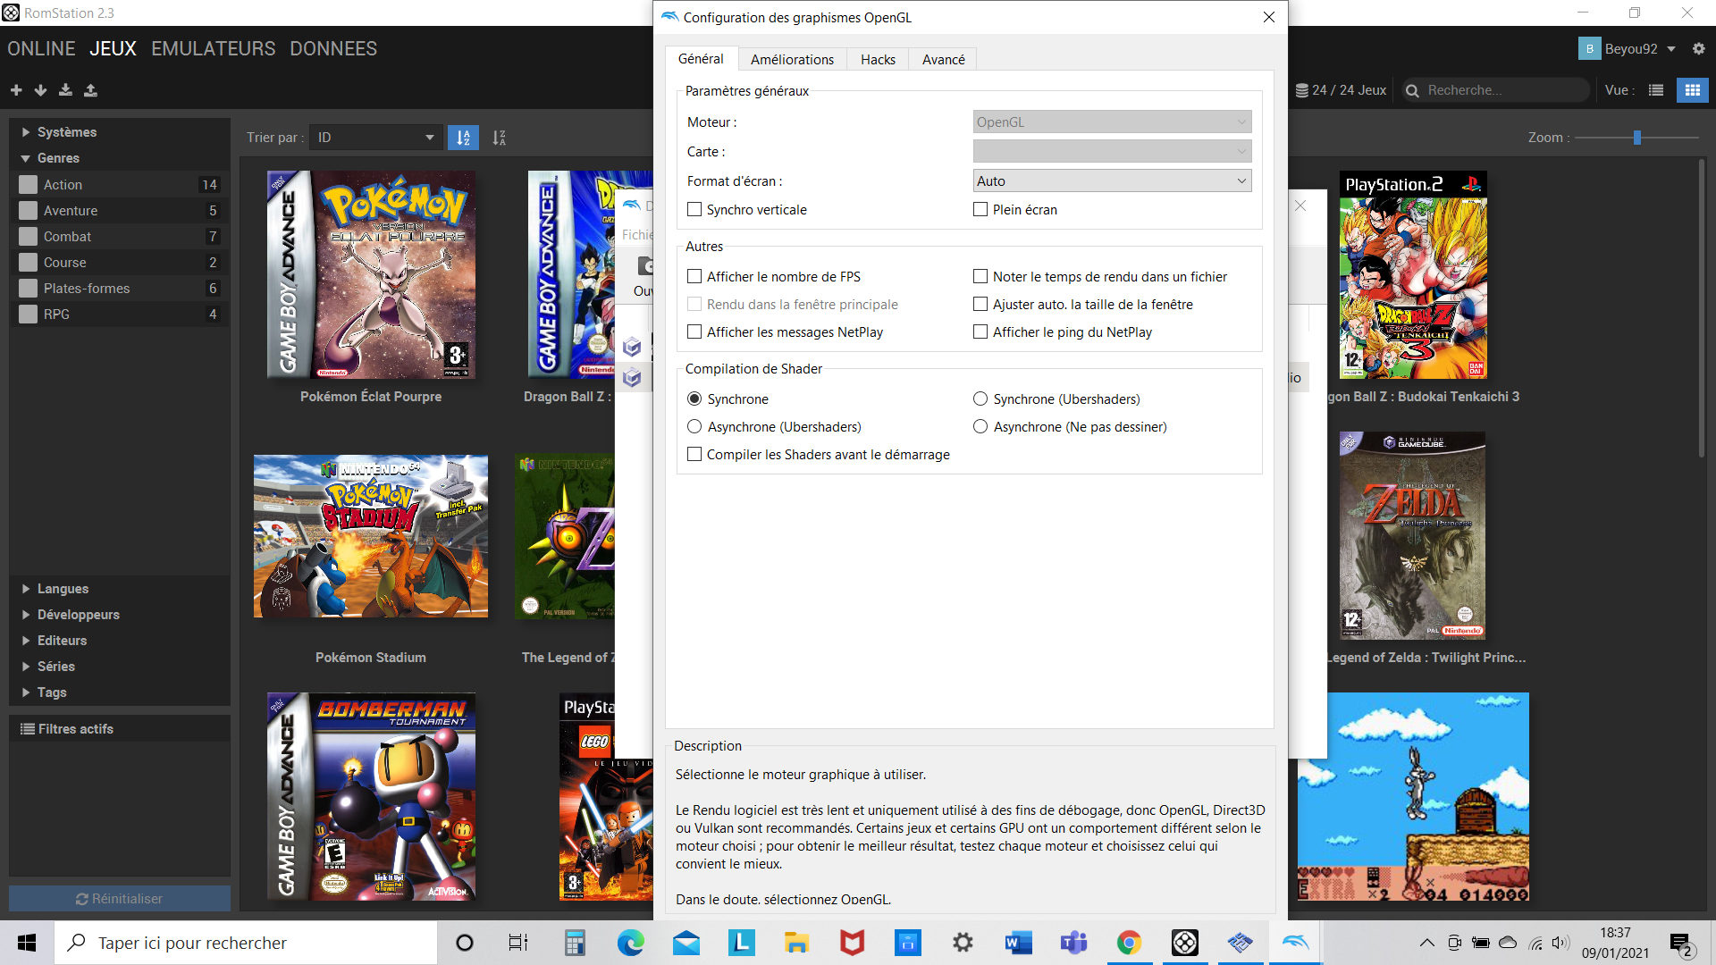1716x965 pixels.
Task: Enable Synchro verticale checkbox
Action: (x=694, y=209)
